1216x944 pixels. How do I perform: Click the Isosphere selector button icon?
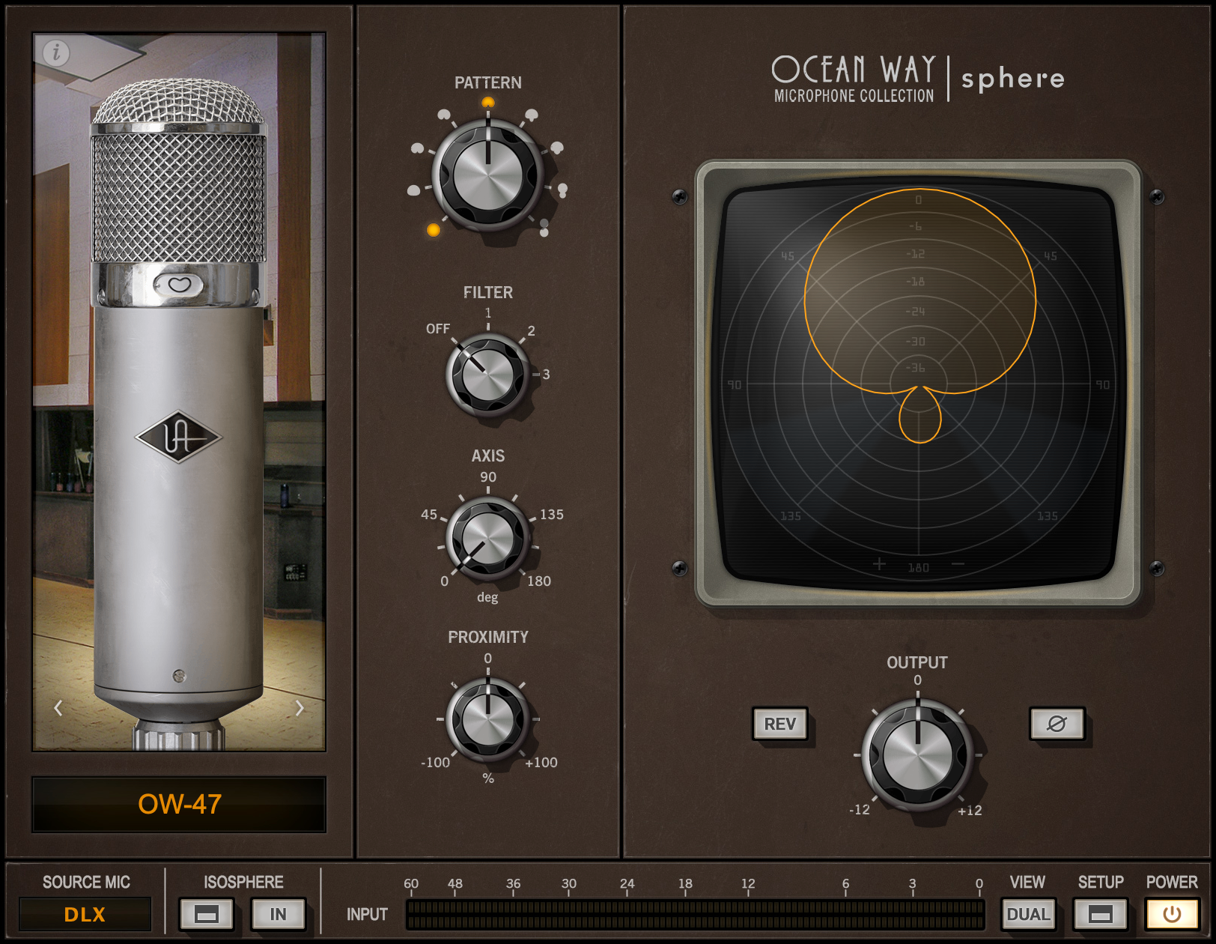click(206, 914)
